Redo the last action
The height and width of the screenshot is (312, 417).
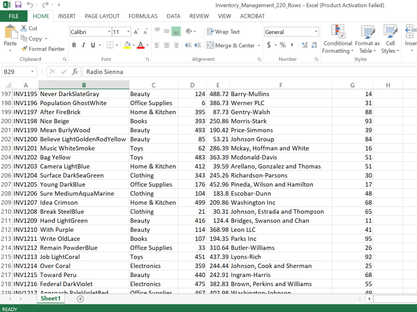coord(45,5)
